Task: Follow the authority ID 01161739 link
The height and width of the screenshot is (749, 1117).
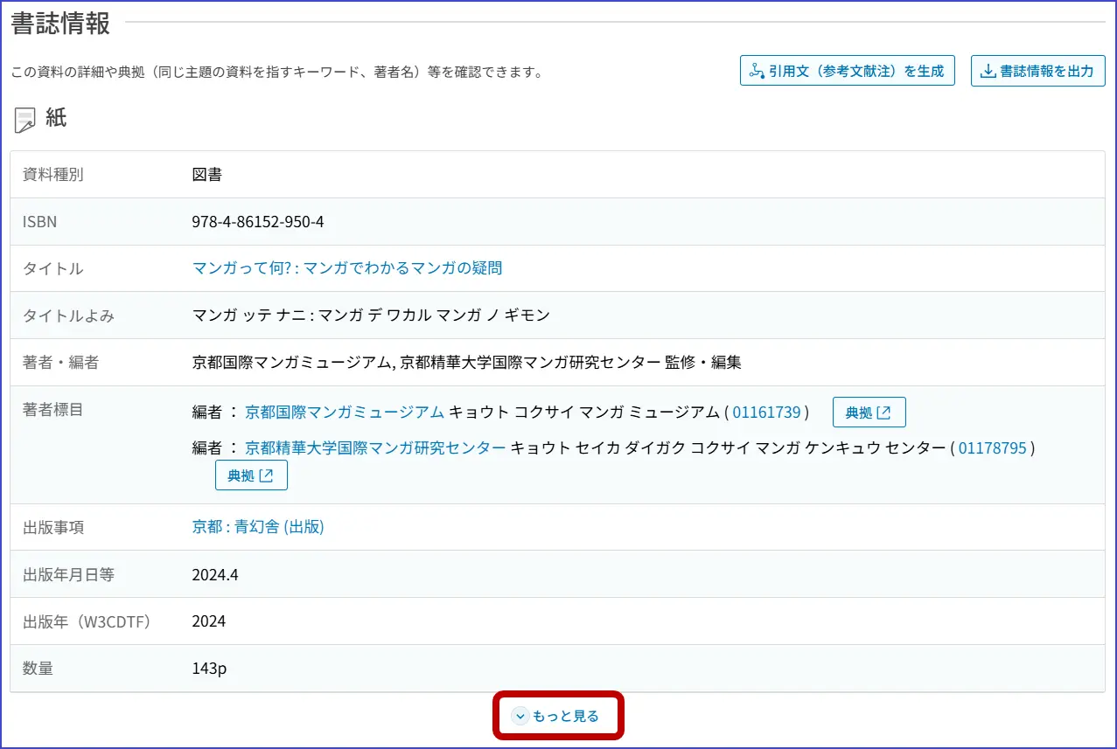Action: (x=766, y=412)
